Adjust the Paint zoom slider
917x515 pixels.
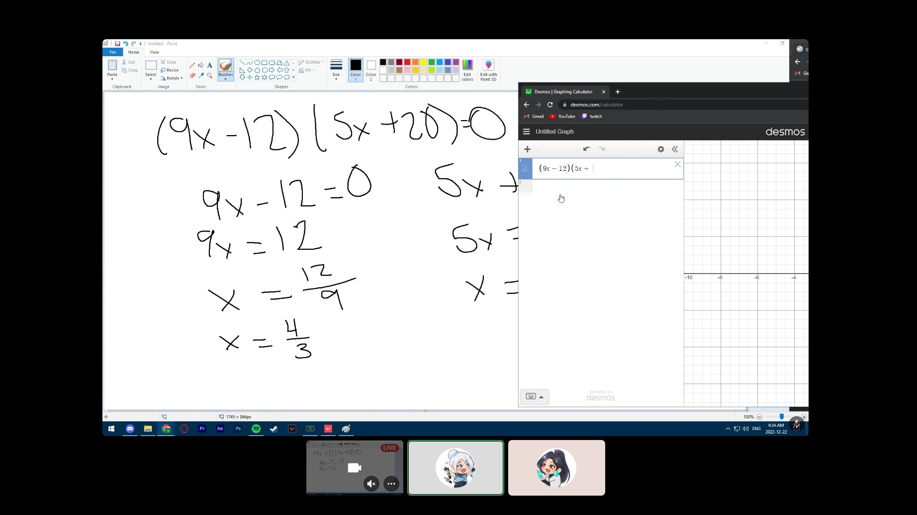(x=781, y=417)
